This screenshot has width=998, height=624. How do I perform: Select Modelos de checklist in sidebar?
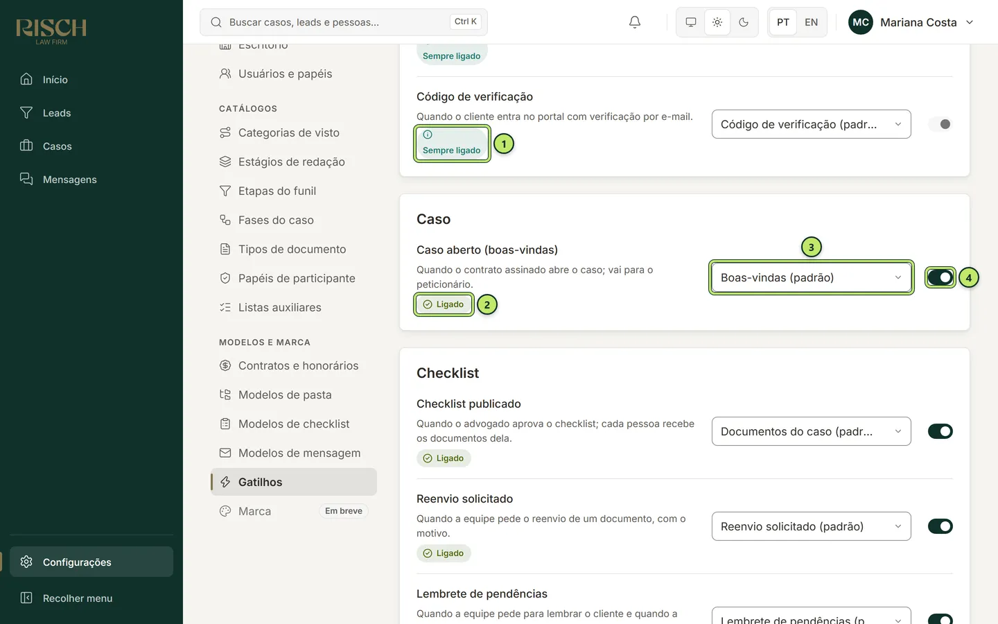click(294, 424)
